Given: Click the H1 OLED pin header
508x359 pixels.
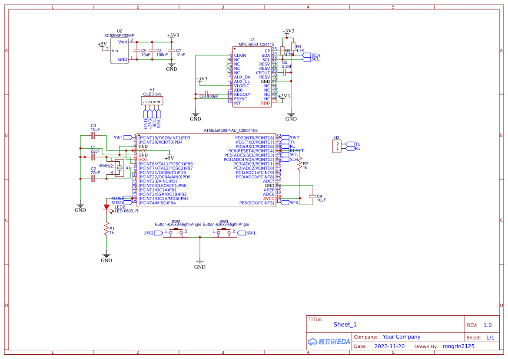Looking at the screenshot, I should click(x=152, y=101).
